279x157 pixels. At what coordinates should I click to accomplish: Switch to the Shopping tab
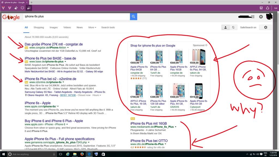tap(39, 28)
